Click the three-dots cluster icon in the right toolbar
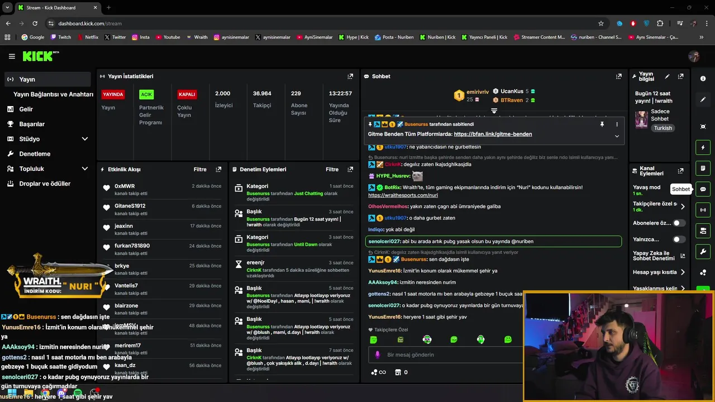Screen dimensions: 715x402 coord(703,272)
